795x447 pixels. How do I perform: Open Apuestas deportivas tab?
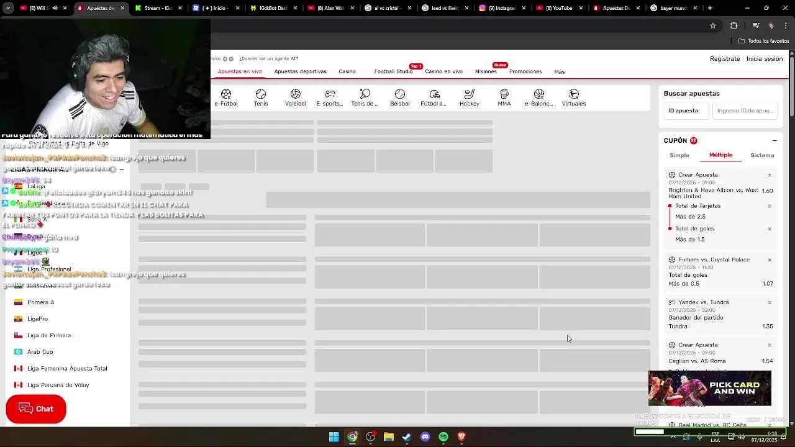pyautogui.click(x=300, y=71)
